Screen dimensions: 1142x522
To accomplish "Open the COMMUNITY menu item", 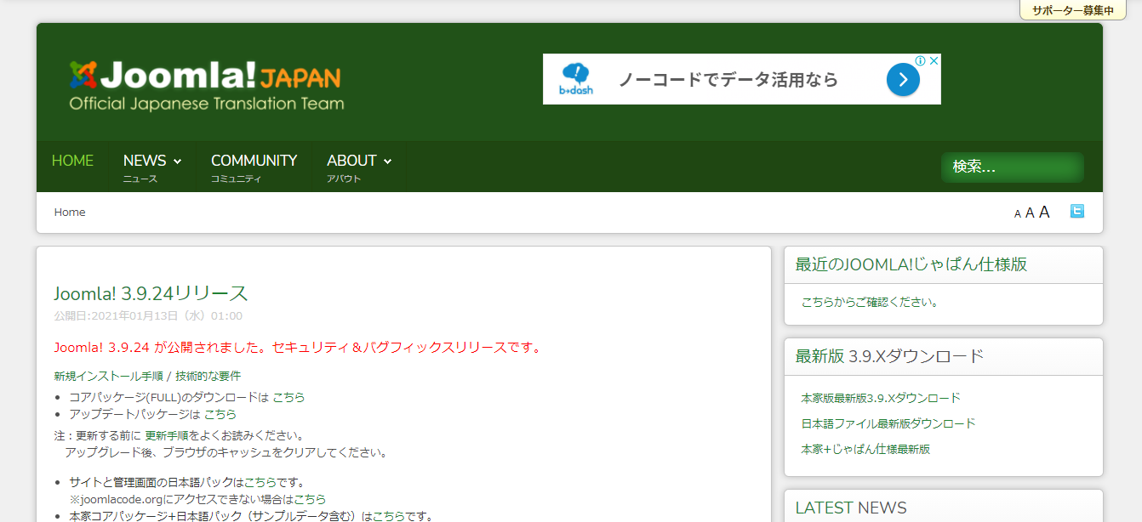I will (x=254, y=161).
